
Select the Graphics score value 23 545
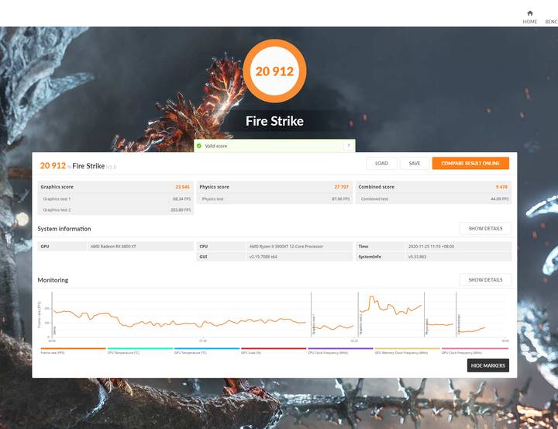click(182, 187)
